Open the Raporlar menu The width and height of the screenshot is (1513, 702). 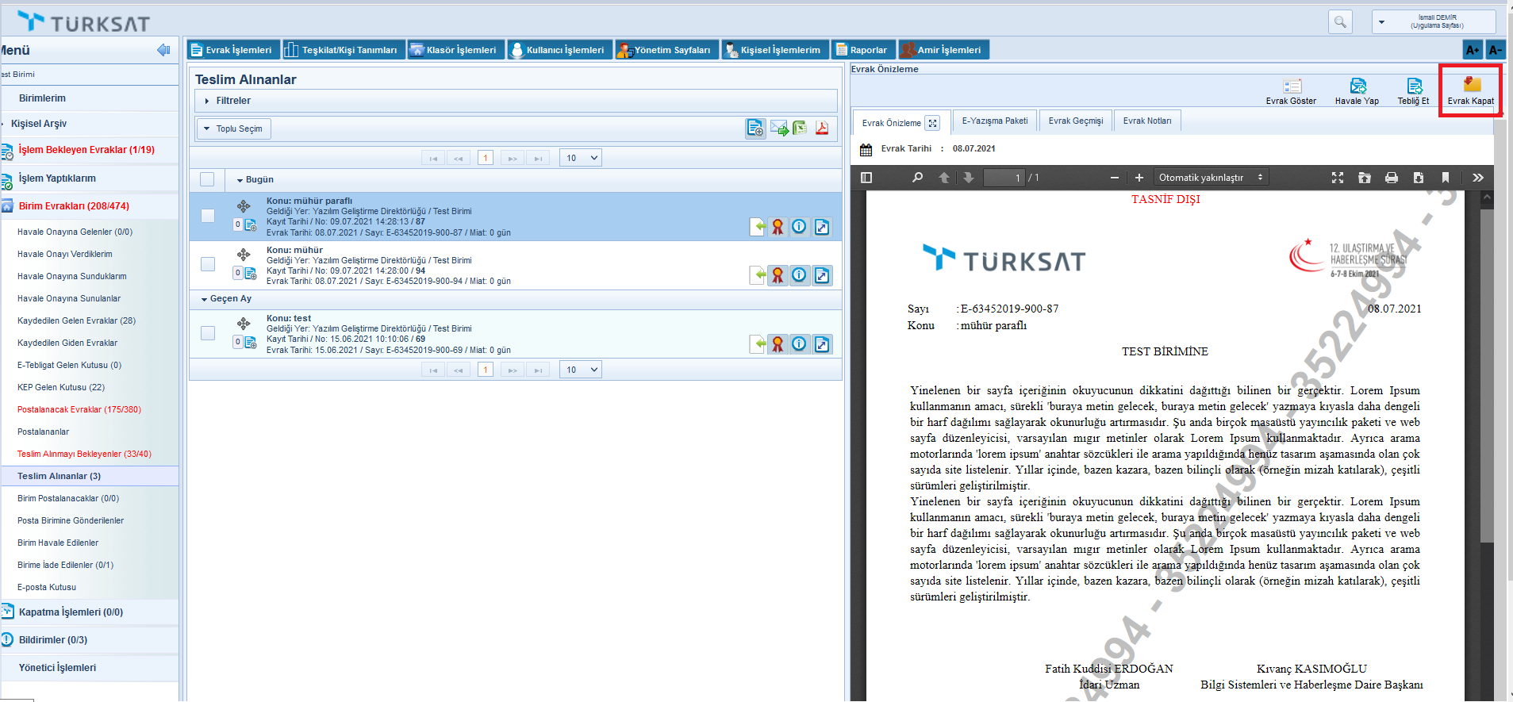point(862,50)
